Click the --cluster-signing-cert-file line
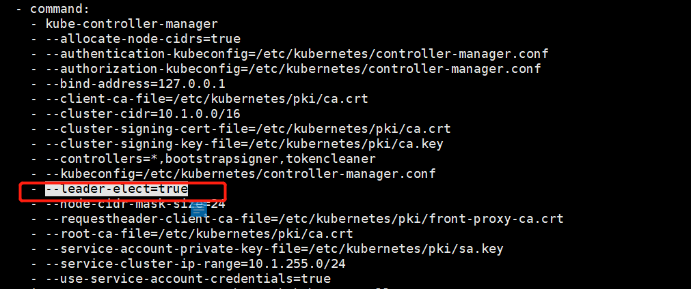Screen dimensions: 691x289 click(x=248, y=129)
